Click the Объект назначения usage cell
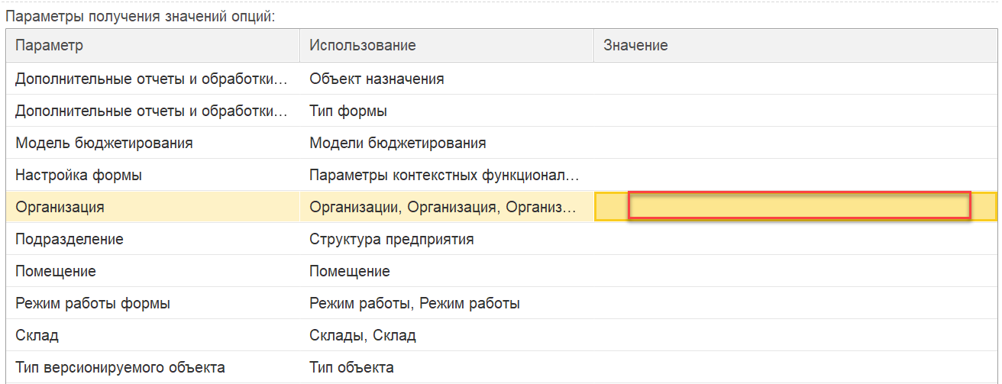 point(447,79)
